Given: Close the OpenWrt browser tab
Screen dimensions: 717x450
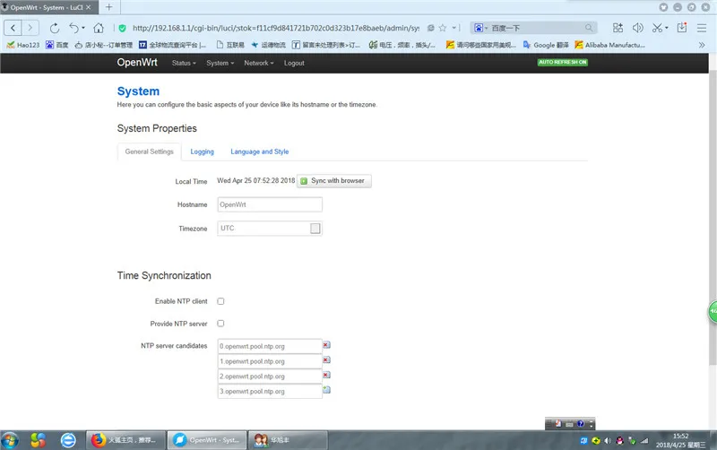Looking at the screenshot, I should pos(89,7).
